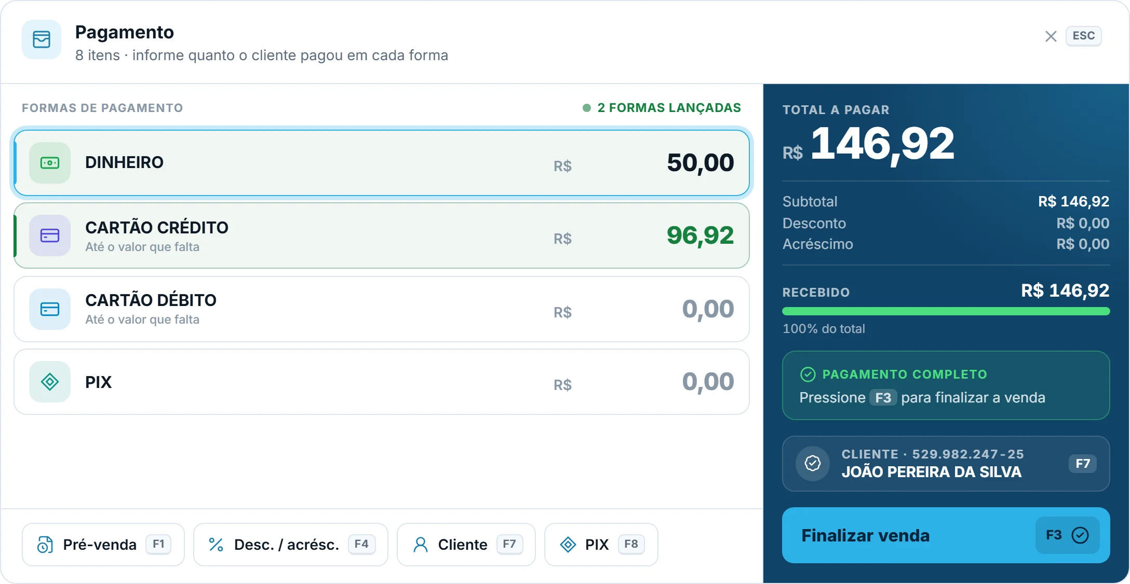Viewport: 1130px width, 584px height.
Task: Close the payment dialog with X icon
Action: pos(1051,36)
